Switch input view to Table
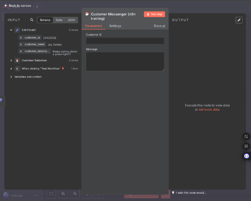This screenshot has width=251, height=201. pyautogui.click(x=59, y=20)
